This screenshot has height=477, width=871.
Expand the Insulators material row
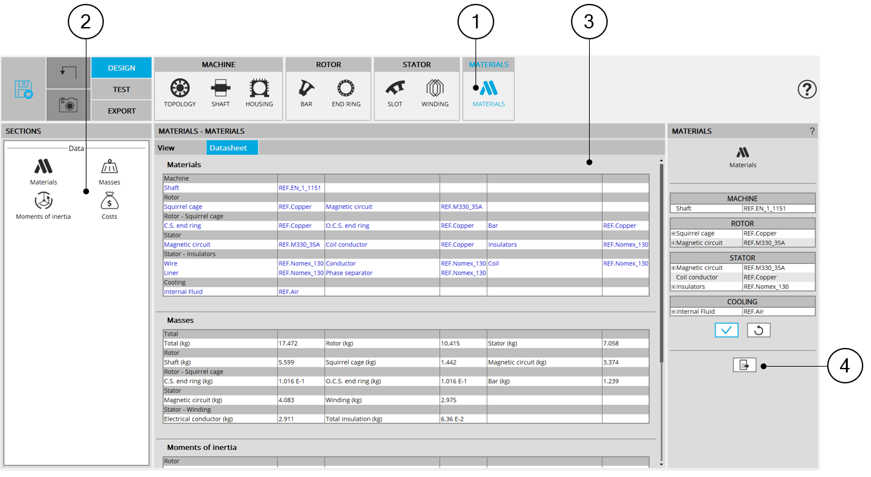674,287
